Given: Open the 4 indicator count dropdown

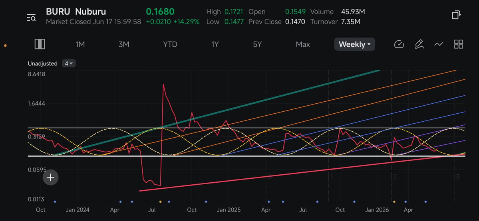Looking at the screenshot, I should coord(69,63).
